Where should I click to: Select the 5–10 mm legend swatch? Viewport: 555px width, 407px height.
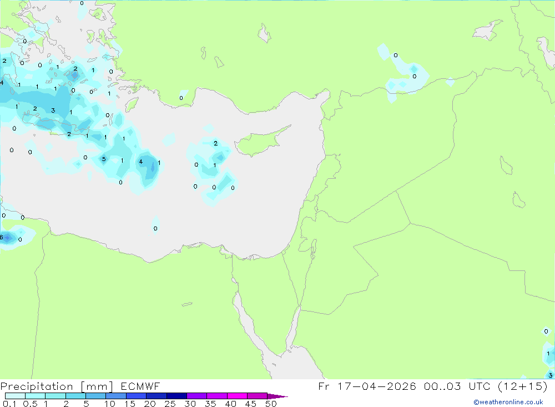tap(95, 396)
